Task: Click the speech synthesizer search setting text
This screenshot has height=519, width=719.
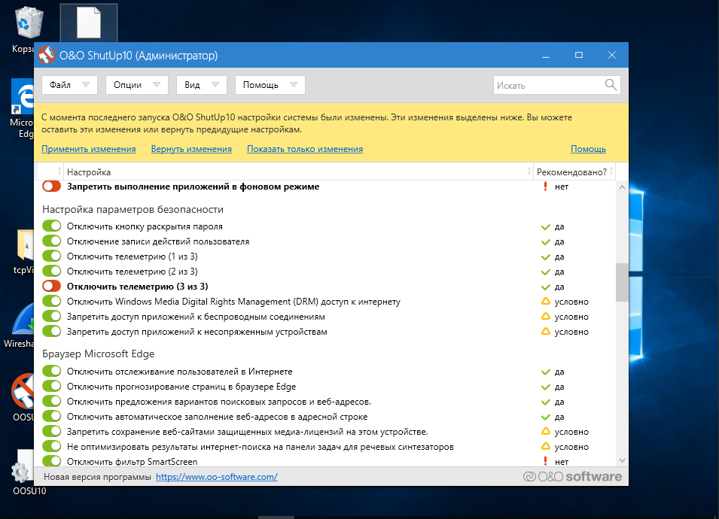Action: 260,447
